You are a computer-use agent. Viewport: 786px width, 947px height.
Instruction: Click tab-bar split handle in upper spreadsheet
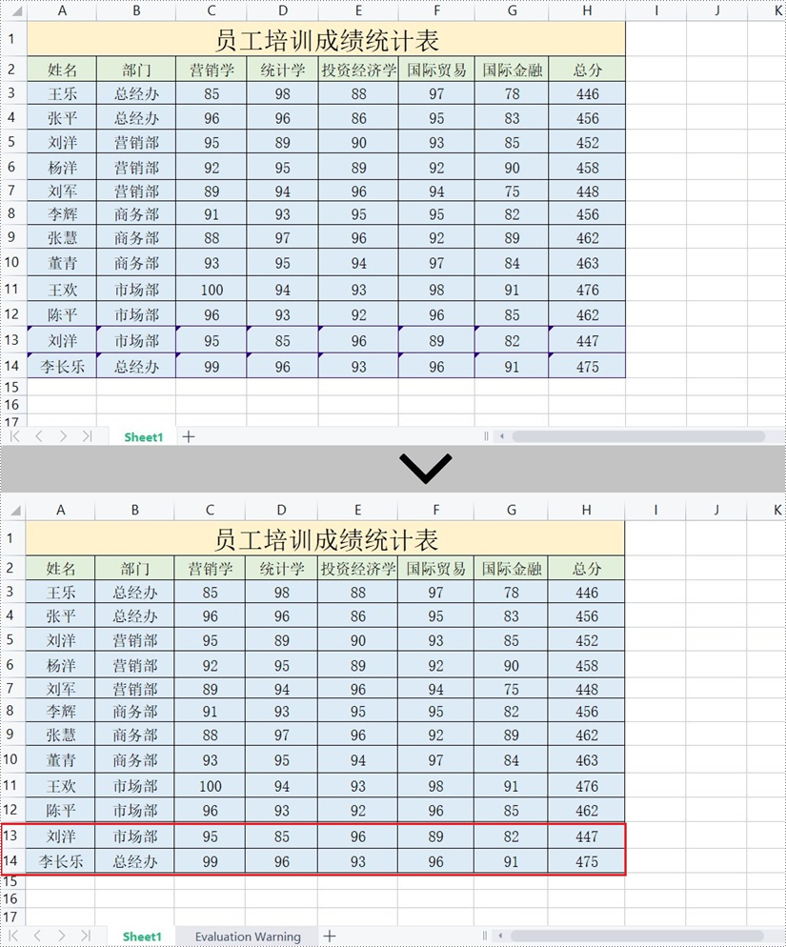(x=486, y=436)
